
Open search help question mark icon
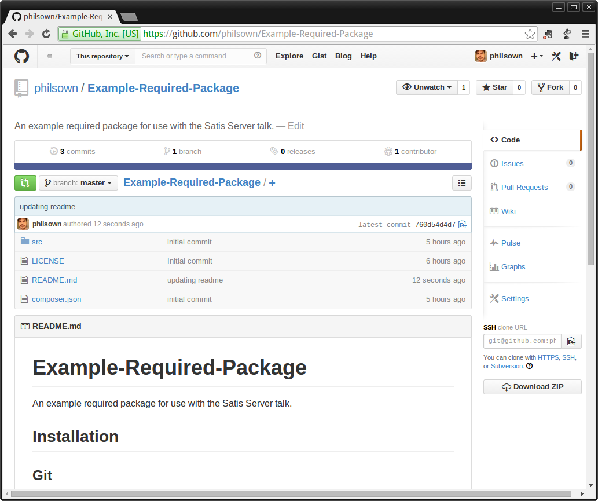[258, 56]
